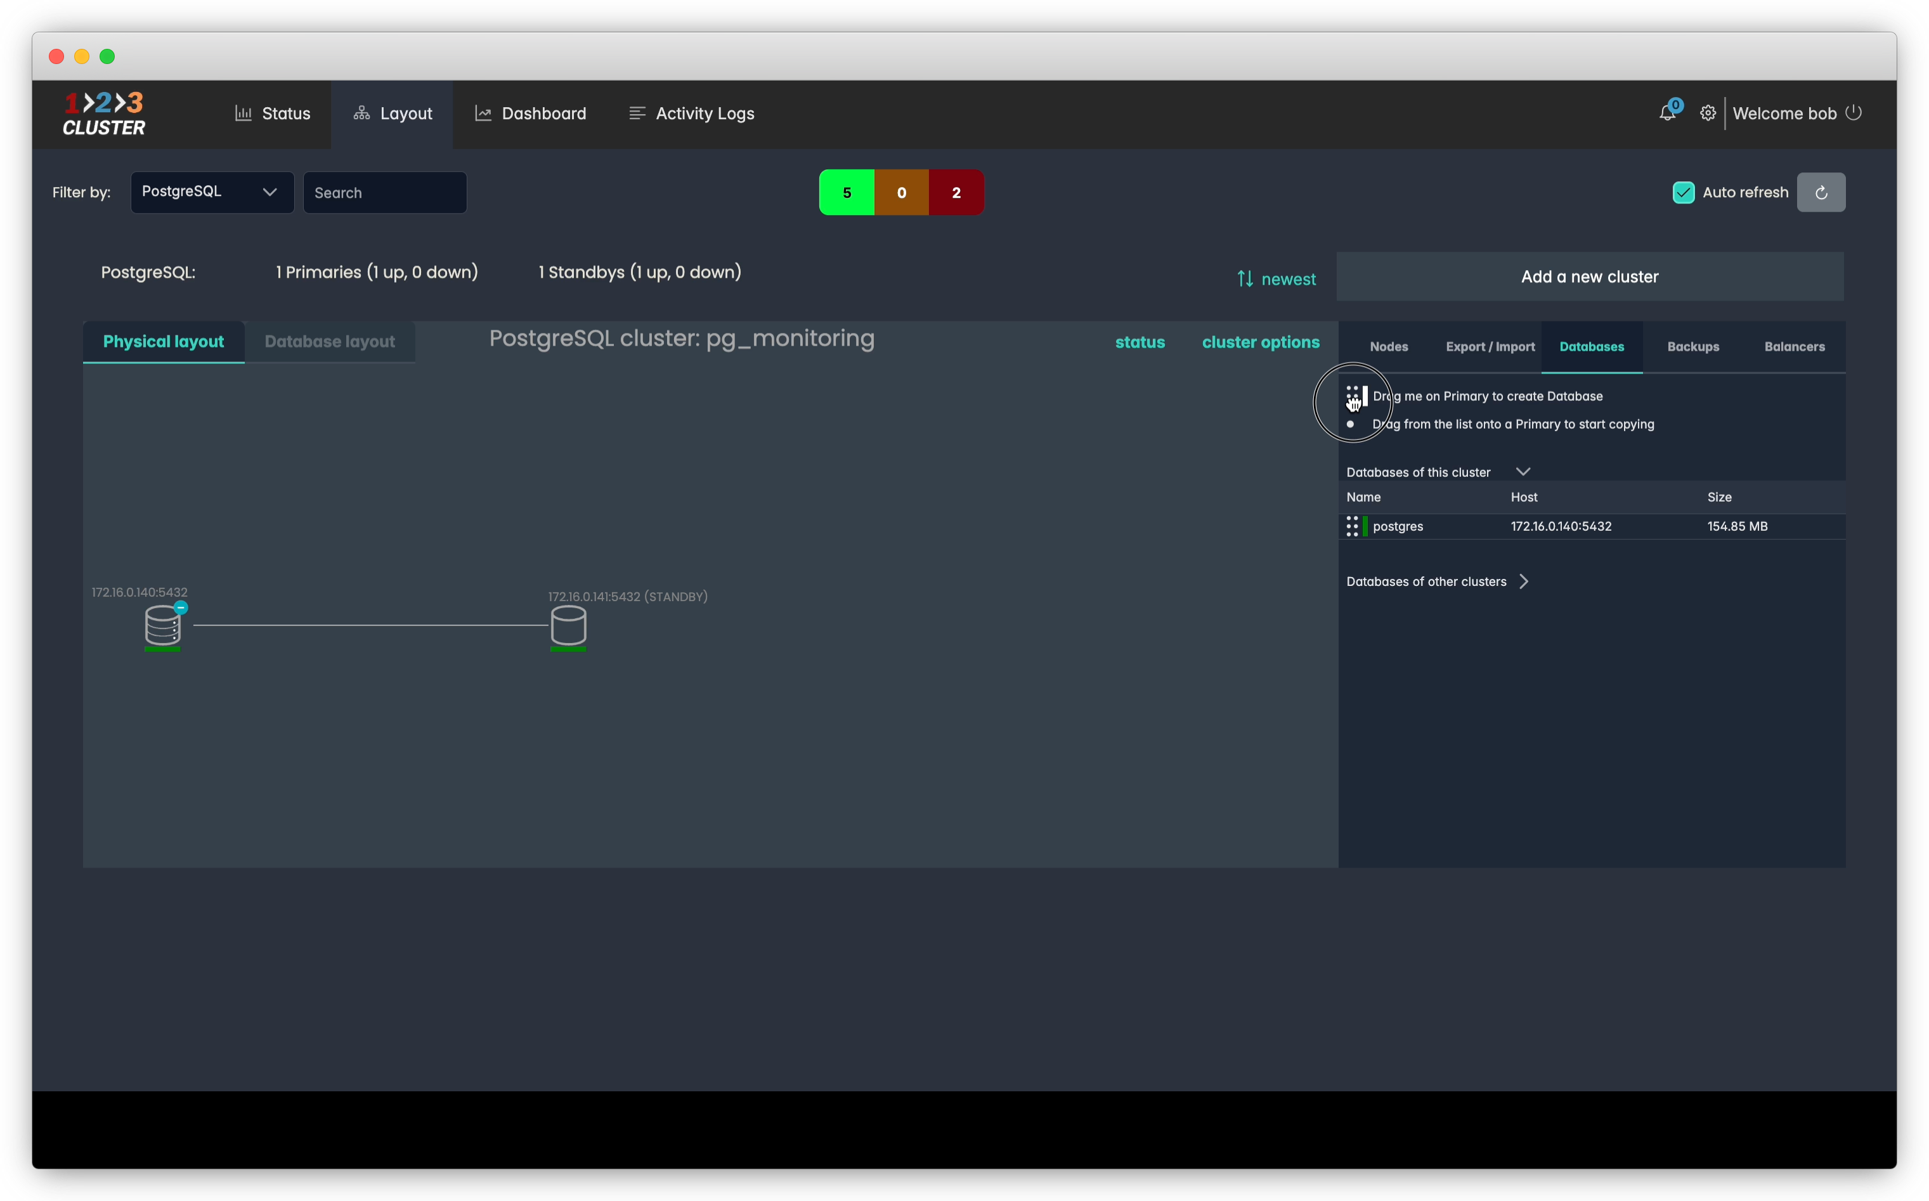The image size is (1929, 1201).
Task: Open the Nodes tab
Action: click(x=1388, y=346)
